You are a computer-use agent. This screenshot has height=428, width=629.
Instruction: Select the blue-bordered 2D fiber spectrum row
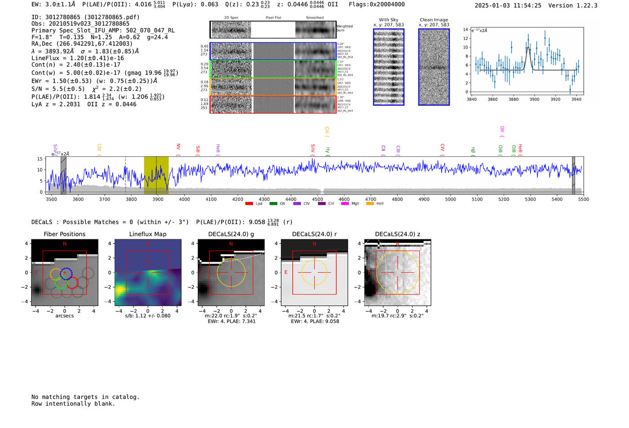(273, 51)
